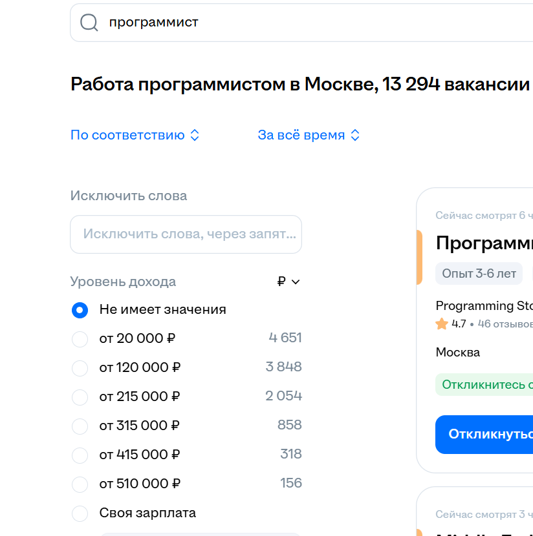Viewport: 533px width, 536px height.
Task: Open the Programming Store company link
Action: point(484,306)
